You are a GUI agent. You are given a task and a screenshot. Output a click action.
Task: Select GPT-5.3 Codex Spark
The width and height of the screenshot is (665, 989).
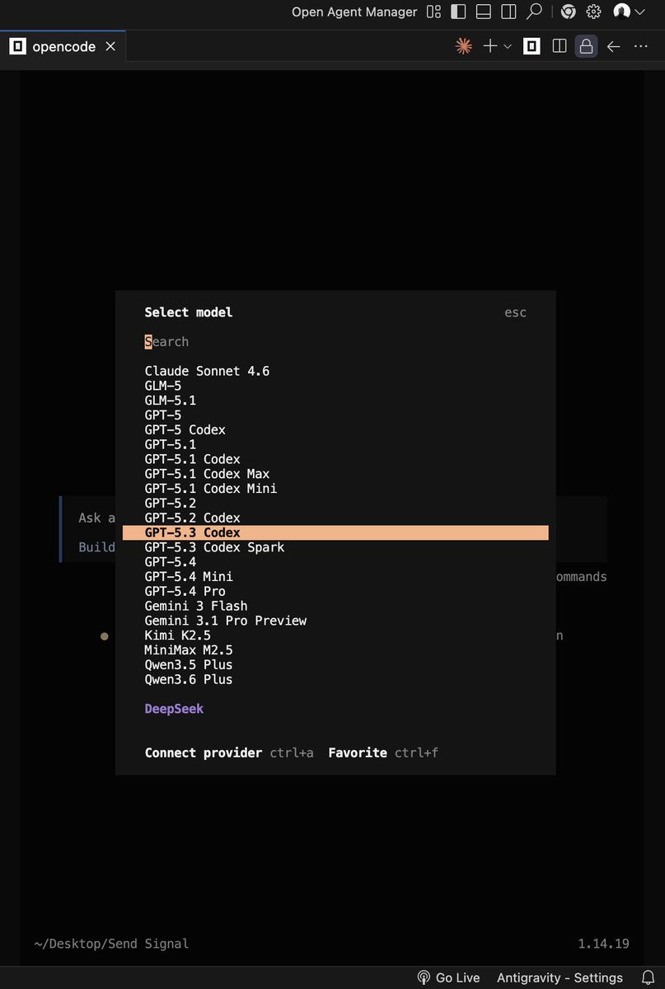pyautogui.click(x=335, y=548)
